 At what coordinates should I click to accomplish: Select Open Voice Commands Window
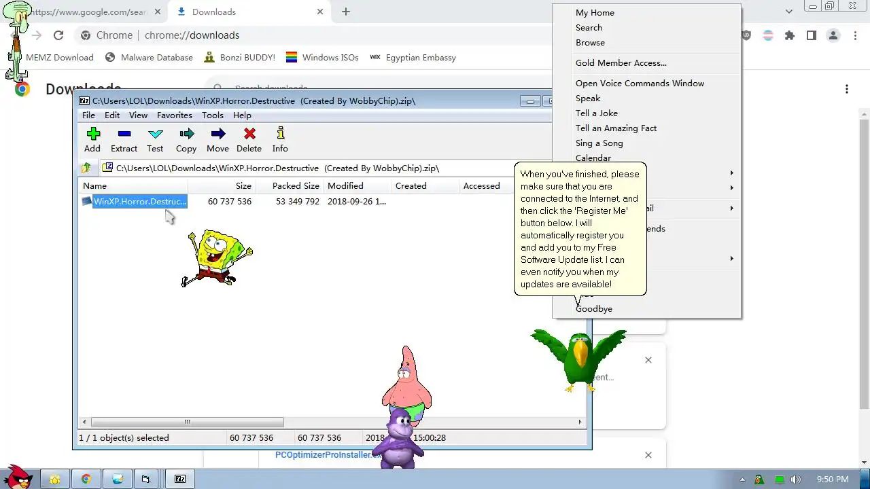pyautogui.click(x=640, y=84)
